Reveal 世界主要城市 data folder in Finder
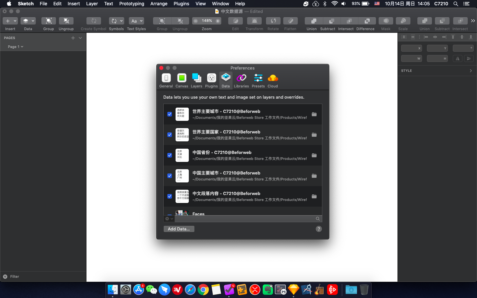 pos(314,114)
